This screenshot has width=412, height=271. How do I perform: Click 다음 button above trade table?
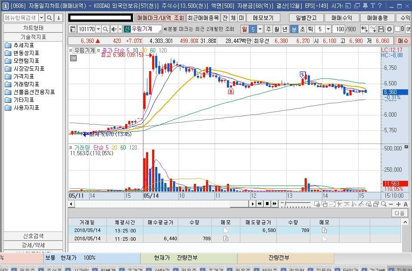pyautogui.click(x=399, y=213)
